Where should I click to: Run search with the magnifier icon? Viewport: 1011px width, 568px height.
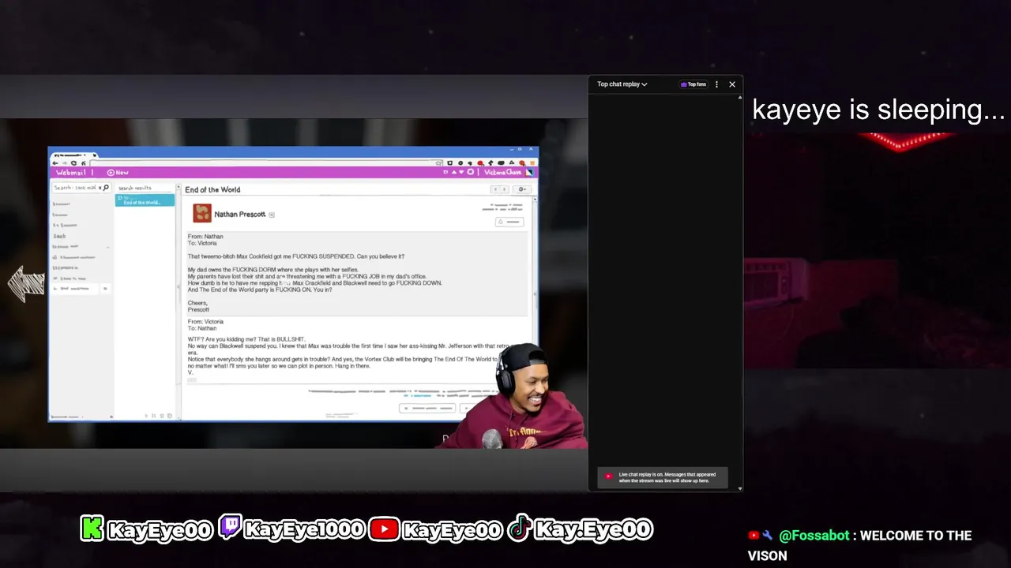pyautogui.click(x=106, y=188)
